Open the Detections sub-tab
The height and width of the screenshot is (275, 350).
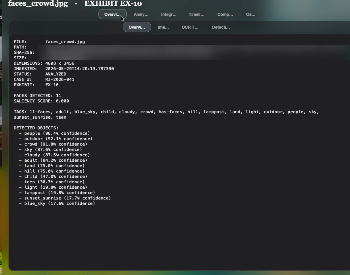(221, 27)
